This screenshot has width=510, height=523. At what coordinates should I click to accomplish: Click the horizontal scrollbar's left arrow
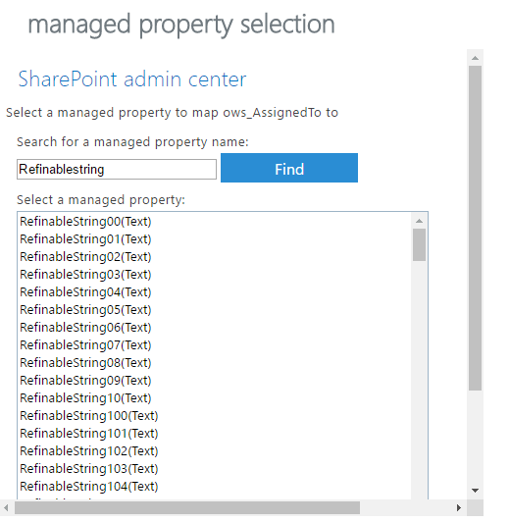(6, 508)
